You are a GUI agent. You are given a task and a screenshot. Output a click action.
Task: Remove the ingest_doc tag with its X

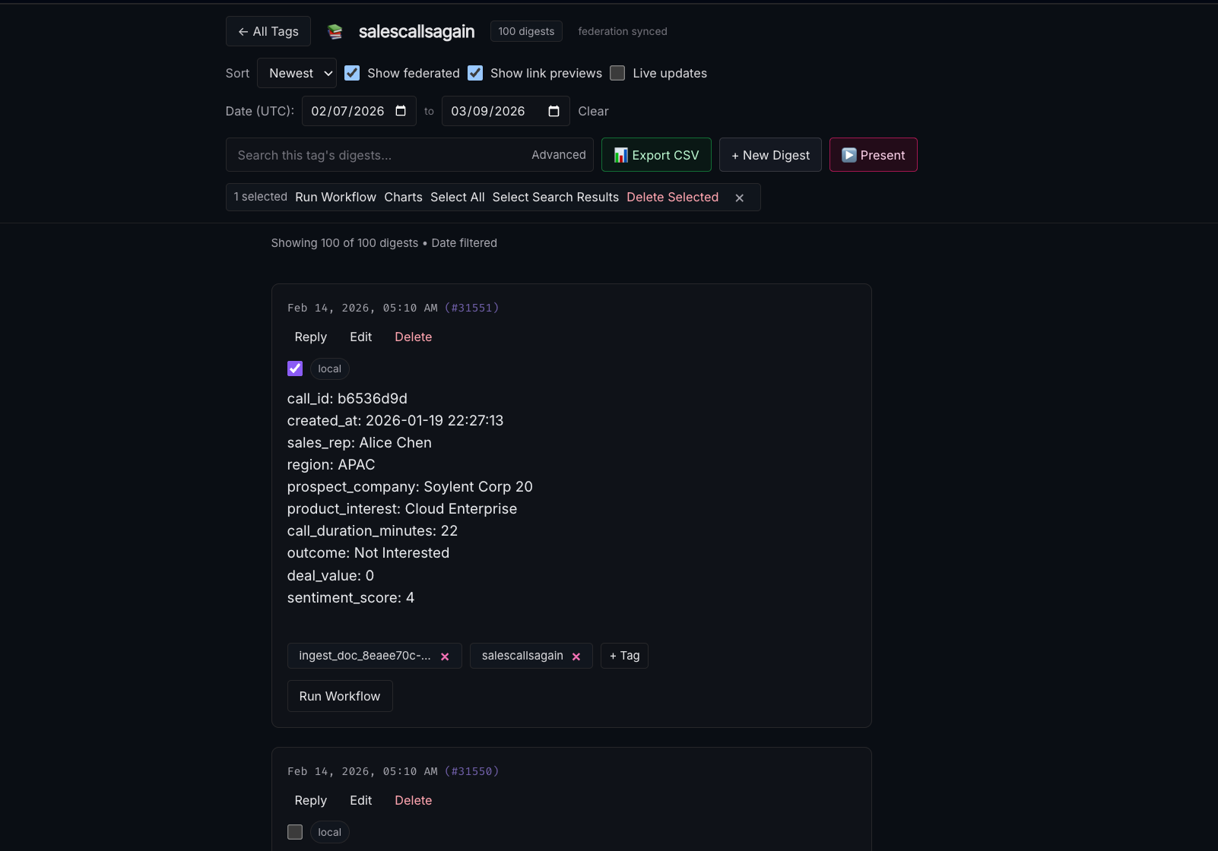pos(445,656)
